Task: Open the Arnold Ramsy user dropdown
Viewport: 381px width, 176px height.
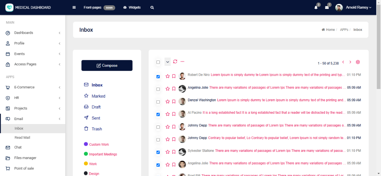Action: [x=358, y=8]
